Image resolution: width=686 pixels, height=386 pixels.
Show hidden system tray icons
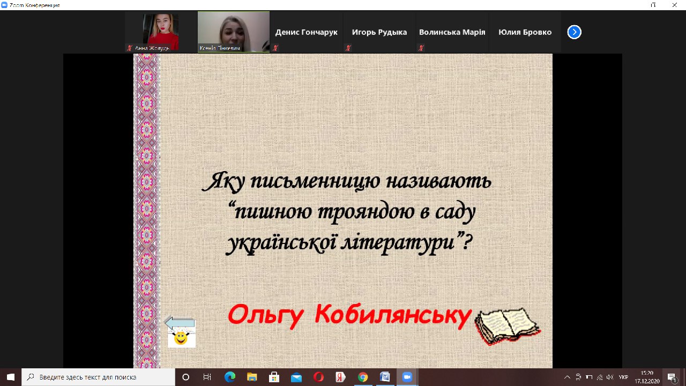point(567,377)
